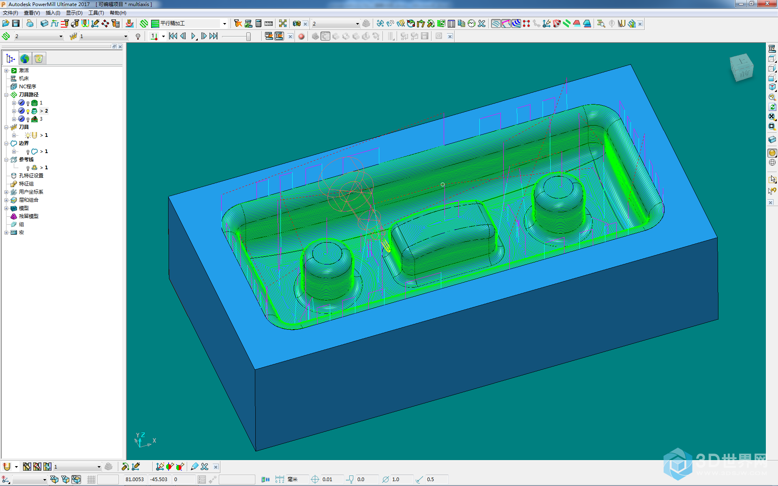Click the red points display icon
Viewport: 778px width, 486px height.
[526, 23]
